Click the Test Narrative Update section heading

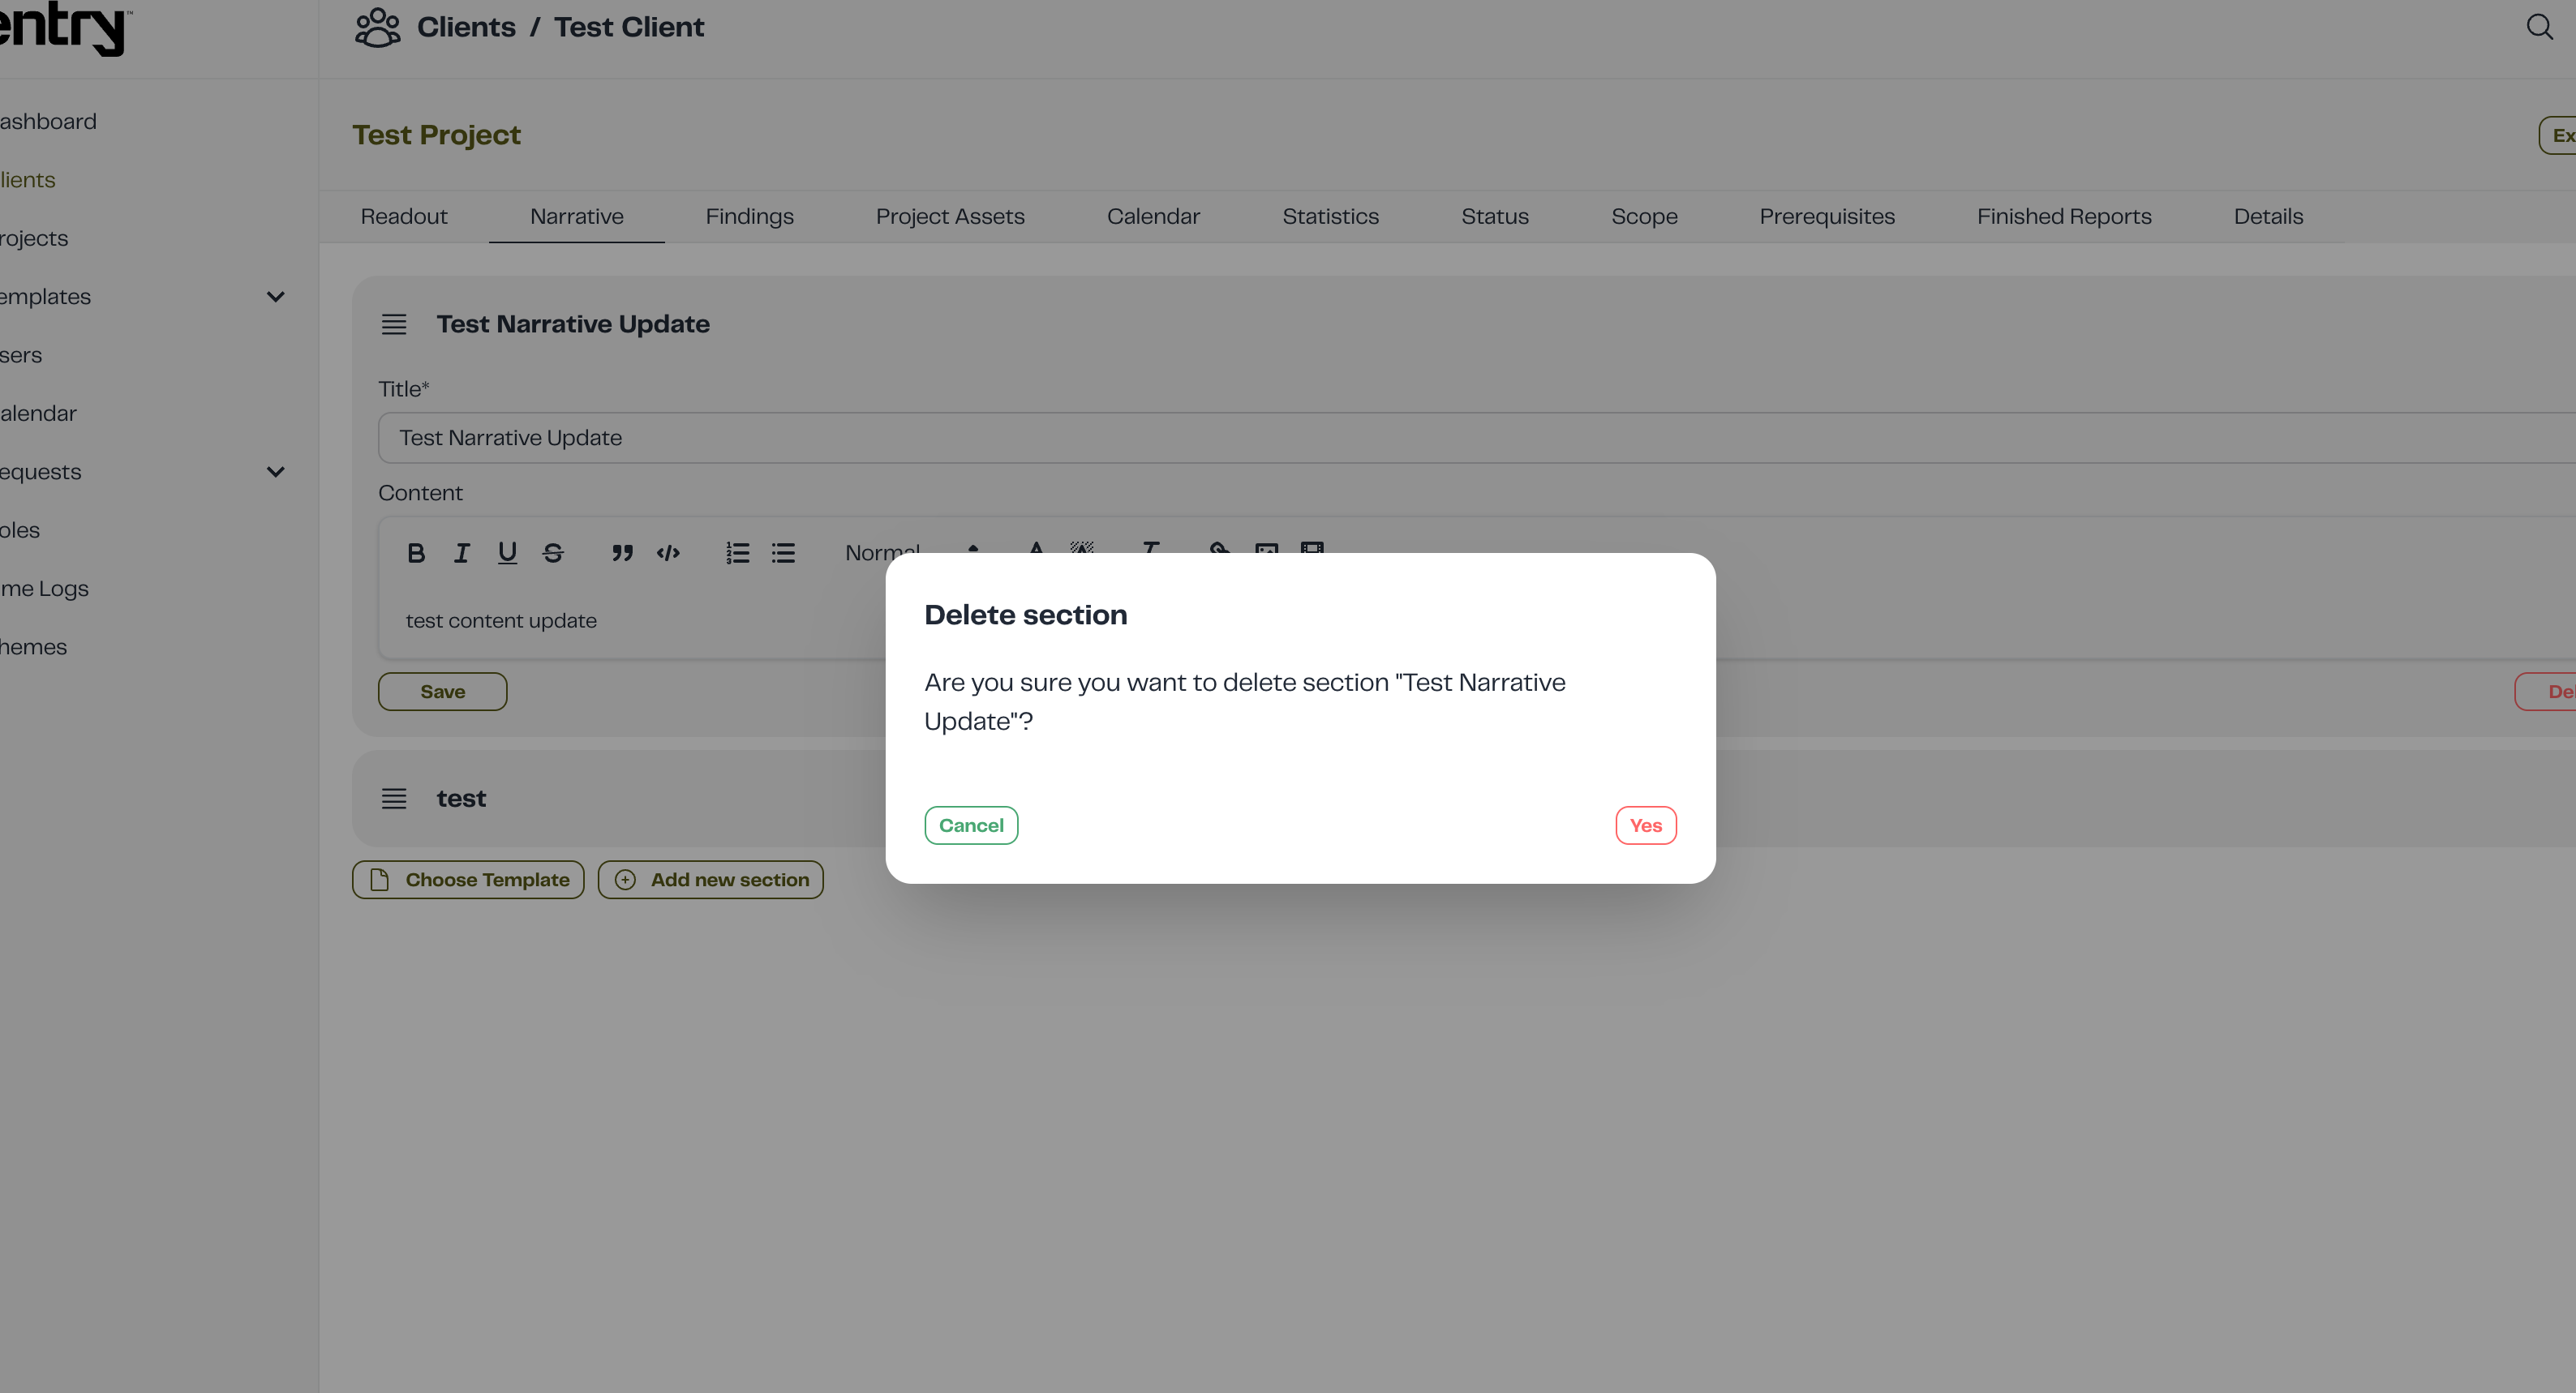(x=573, y=324)
